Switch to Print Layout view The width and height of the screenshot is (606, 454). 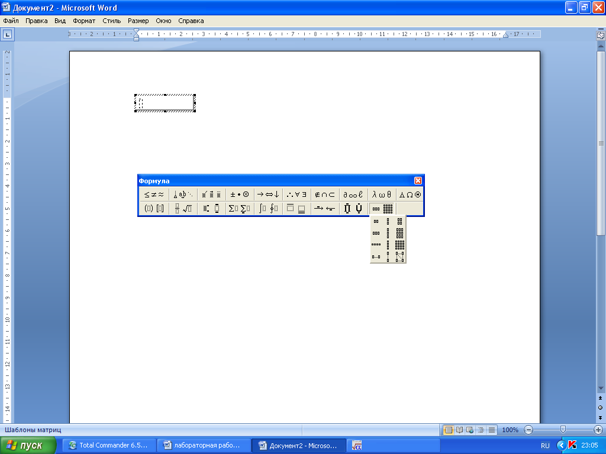click(449, 430)
